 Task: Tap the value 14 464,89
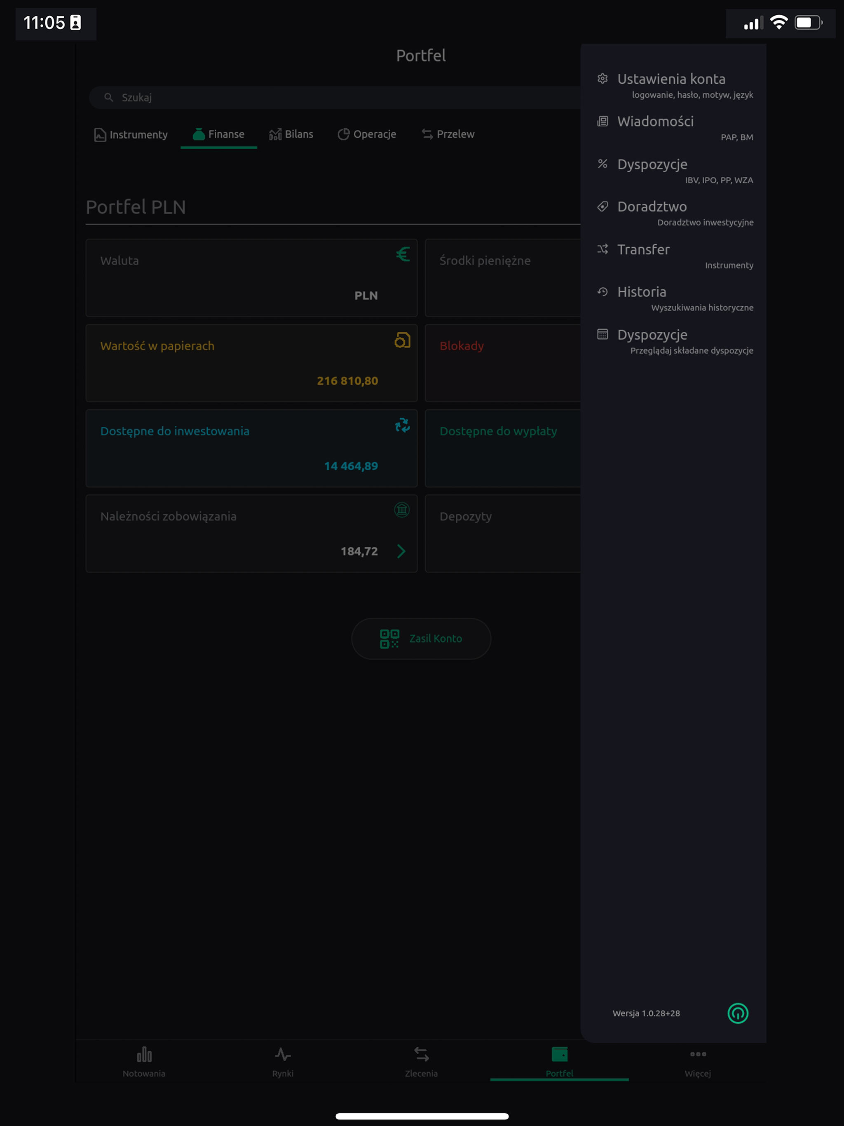point(351,466)
